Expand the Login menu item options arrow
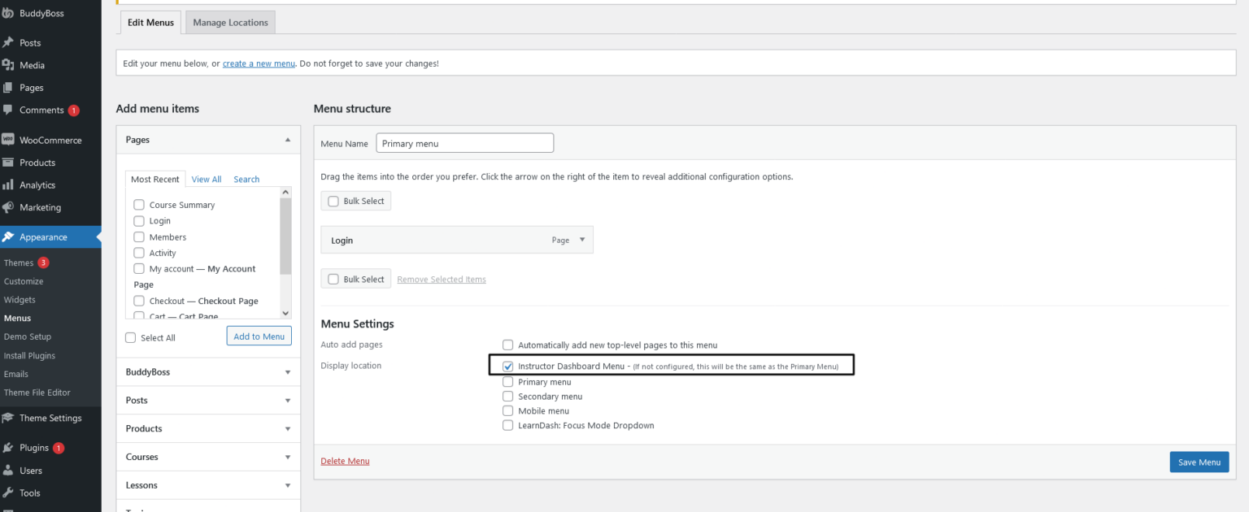Viewport: 1249px width, 512px height. [x=581, y=240]
